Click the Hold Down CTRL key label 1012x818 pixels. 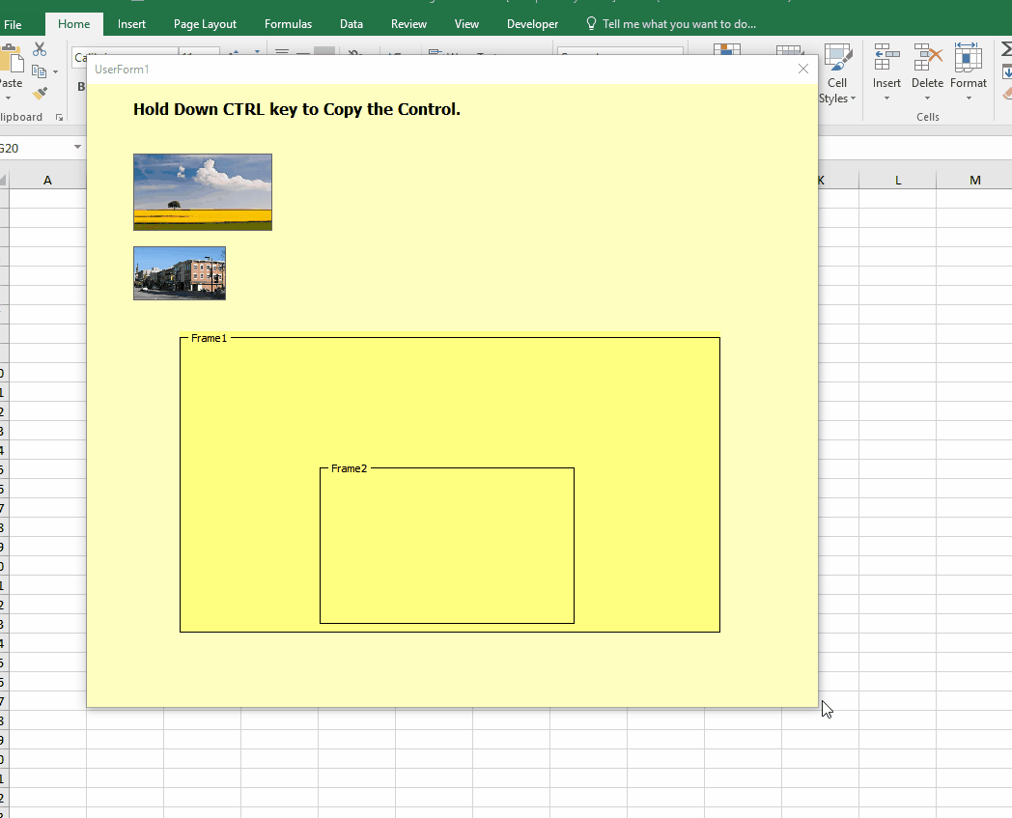tap(296, 109)
